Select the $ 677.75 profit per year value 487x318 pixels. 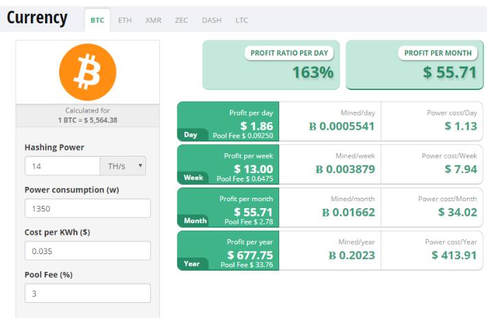250,255
